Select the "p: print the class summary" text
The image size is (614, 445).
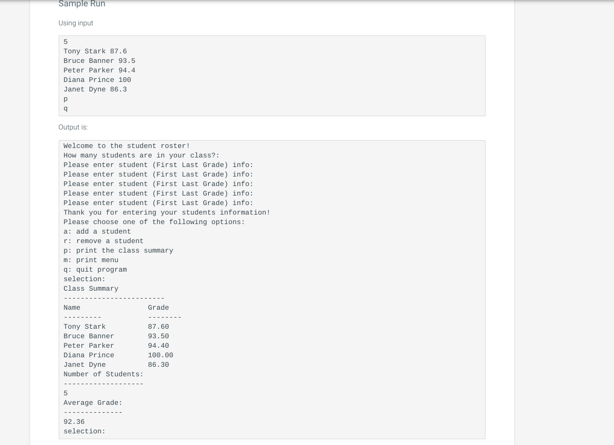[x=118, y=251]
